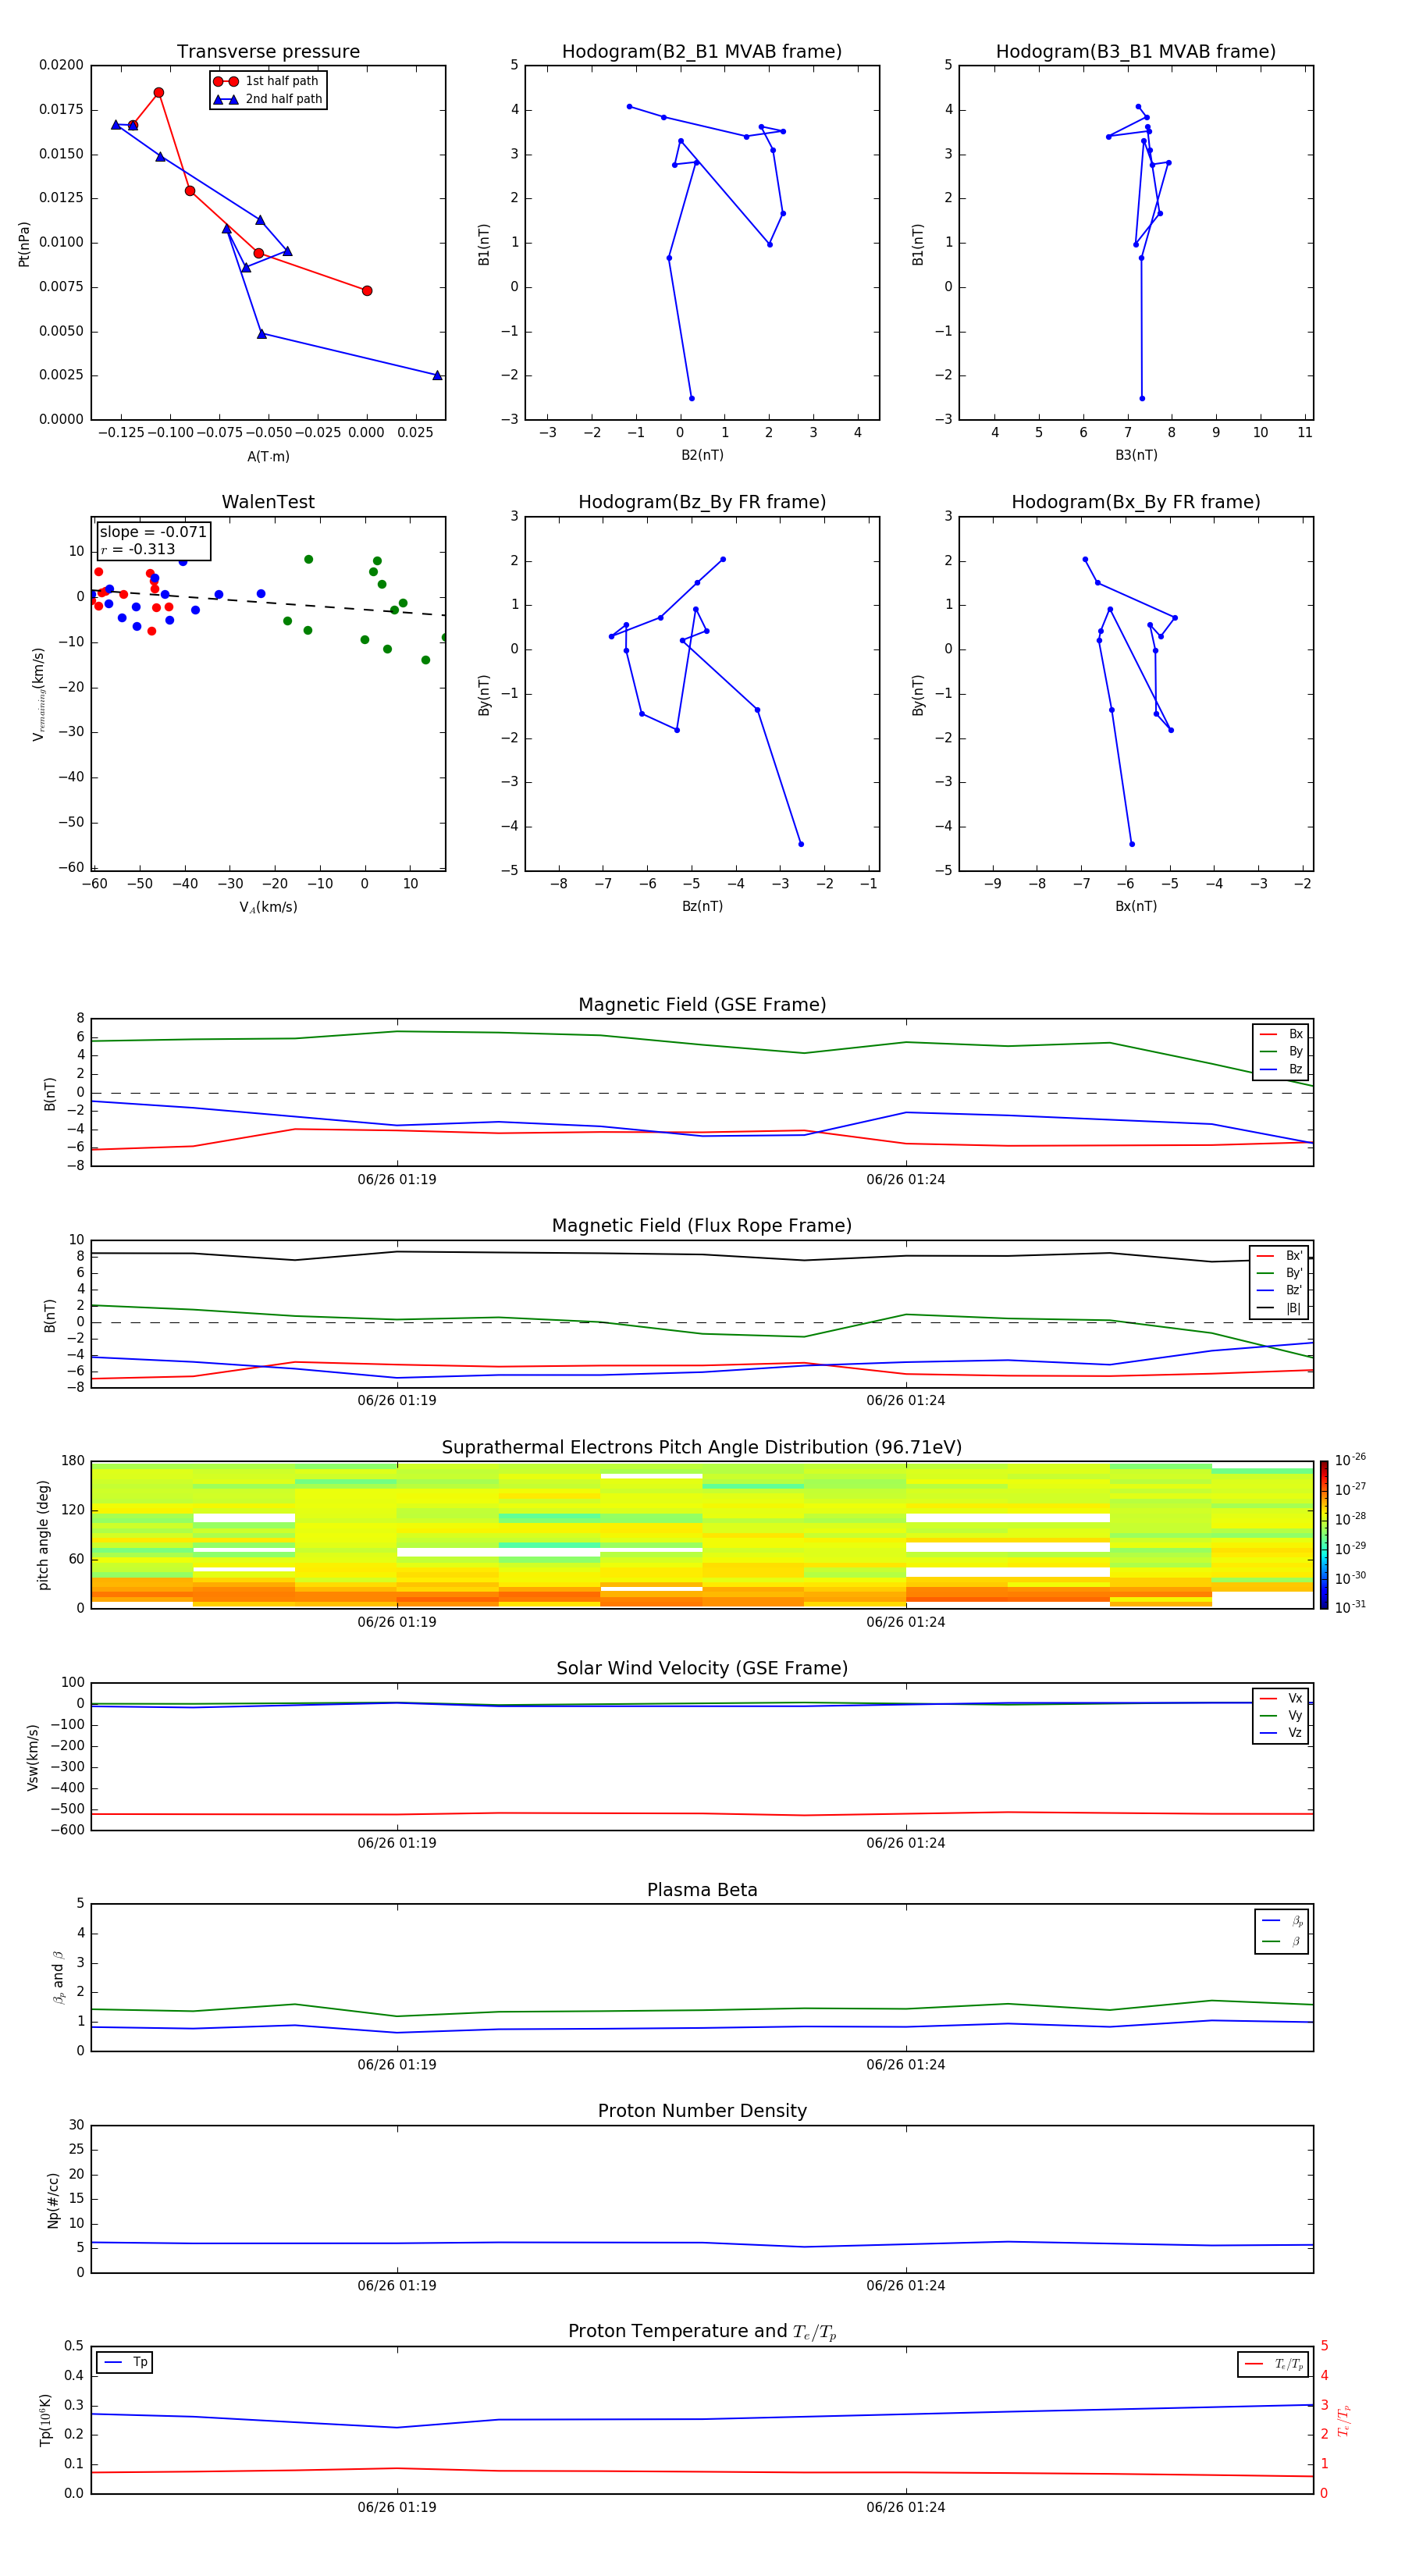Click the Vz legend entry in velocity panel
This screenshot has height=2576, width=1405.
(x=1282, y=1733)
